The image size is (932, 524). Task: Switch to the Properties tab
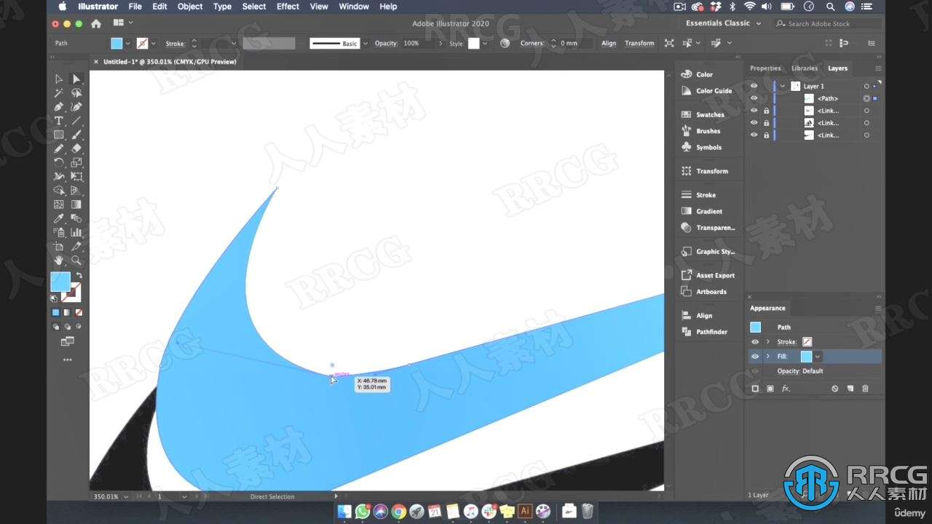[765, 68]
